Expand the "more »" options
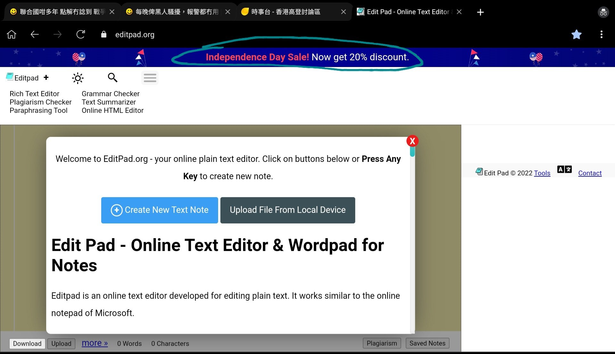This screenshot has width=615, height=354. (94, 343)
